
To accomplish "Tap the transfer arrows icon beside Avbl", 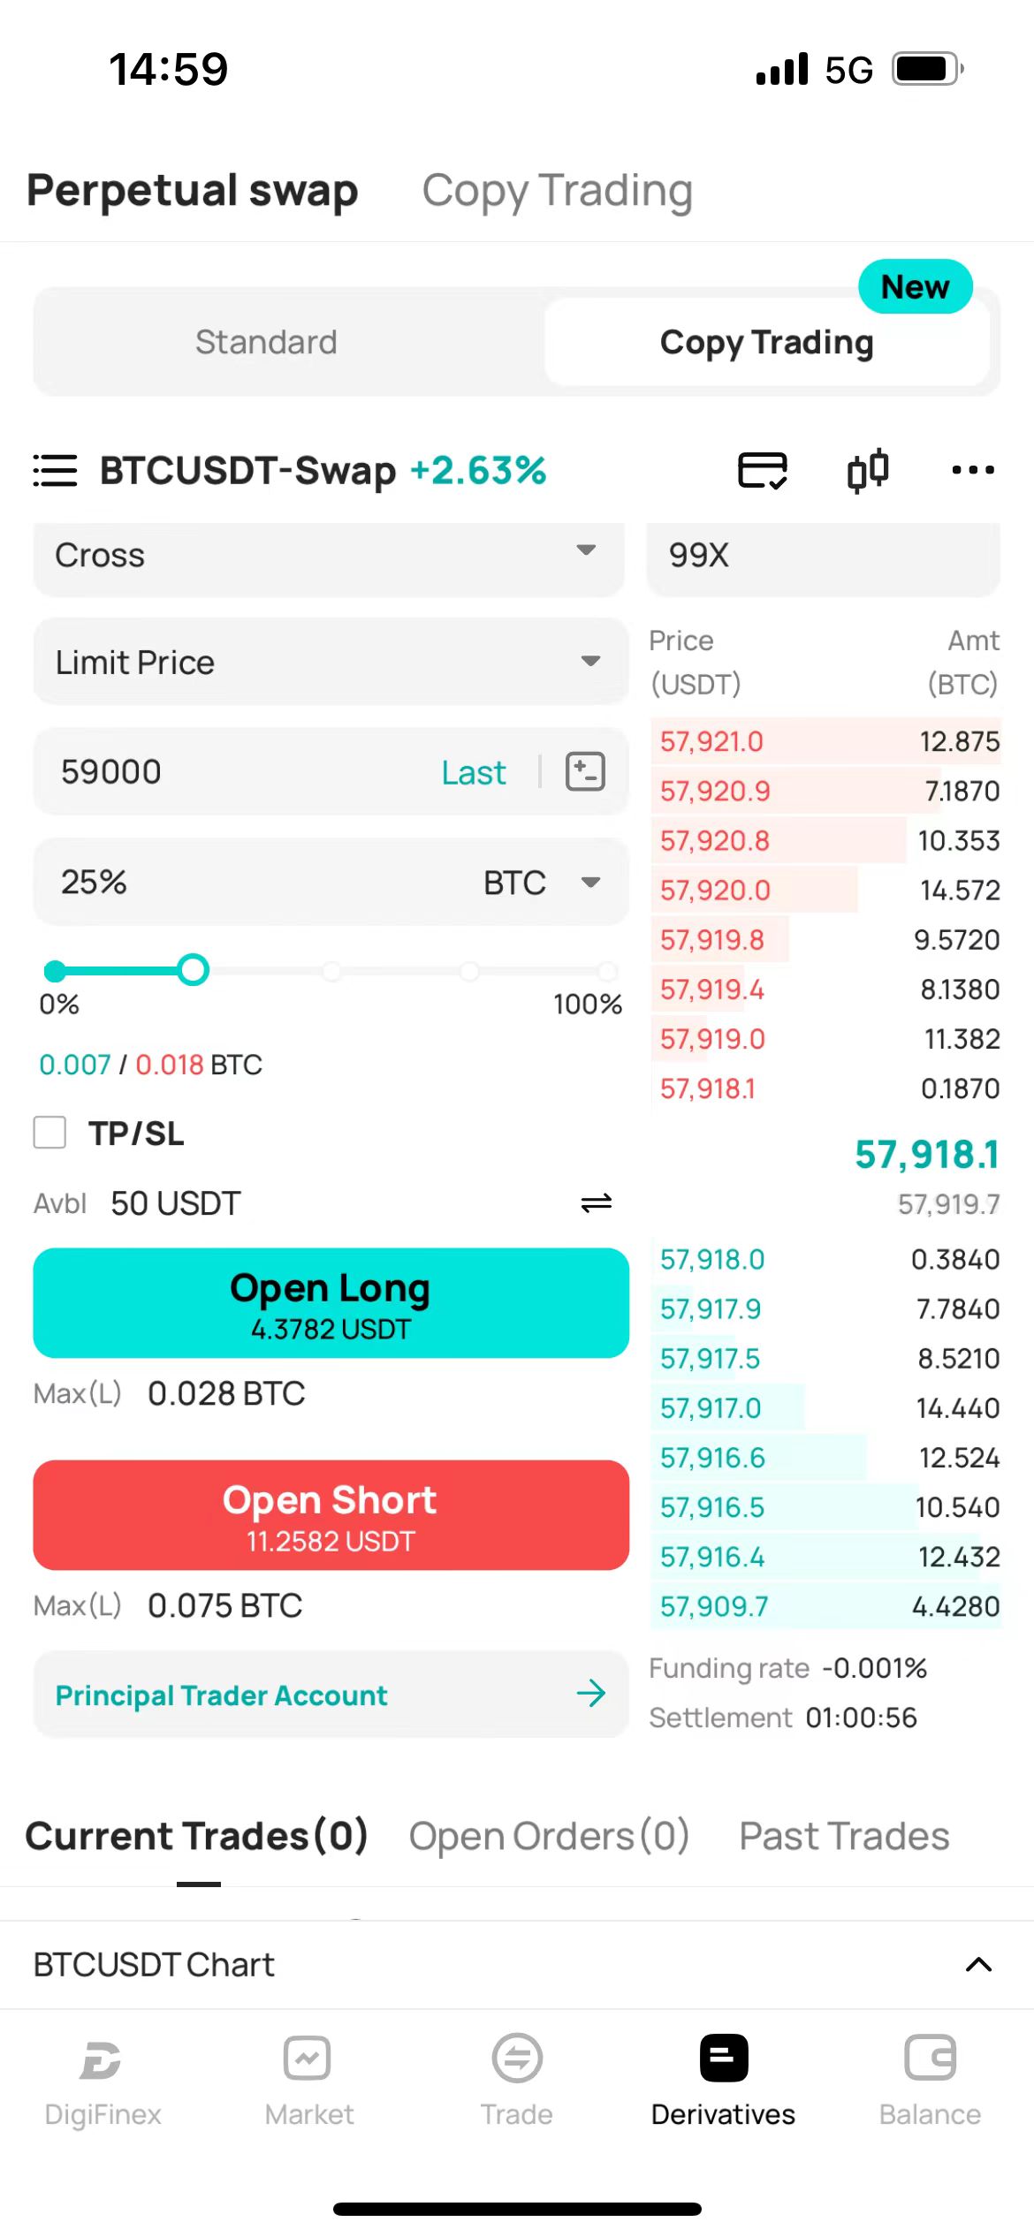I will (597, 1202).
